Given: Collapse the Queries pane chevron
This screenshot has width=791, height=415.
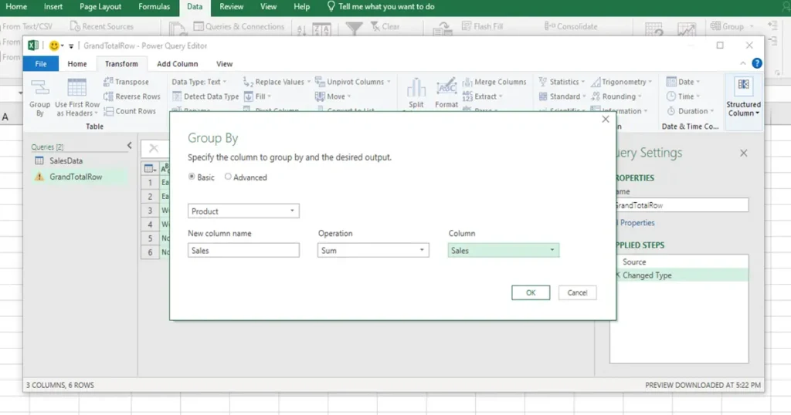Looking at the screenshot, I should 130,146.
